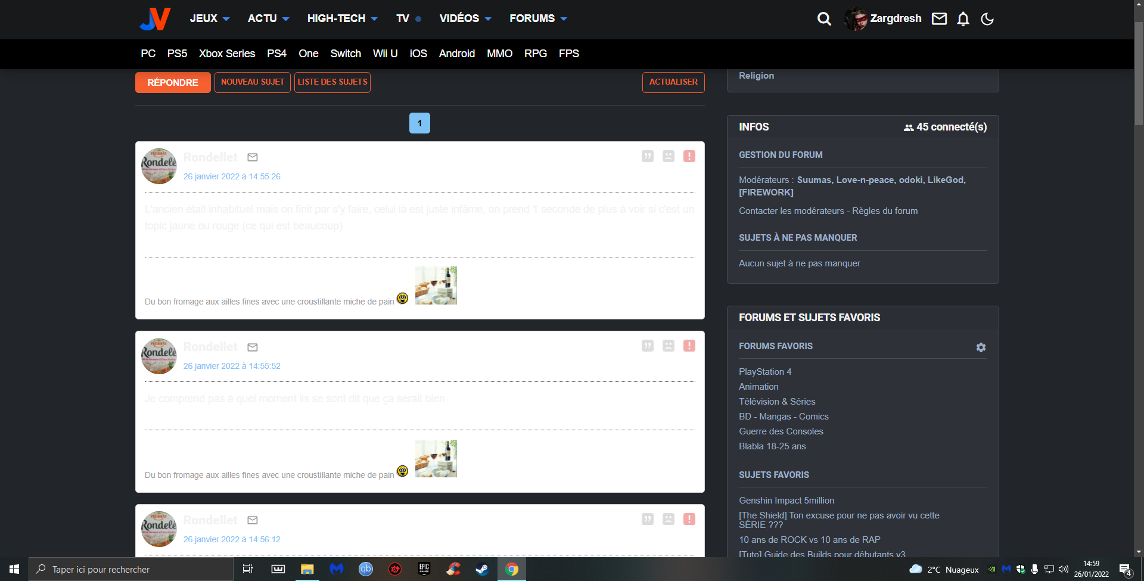
Task: Send a message to Rondellet from 14:55:52 post
Action: [x=253, y=347]
